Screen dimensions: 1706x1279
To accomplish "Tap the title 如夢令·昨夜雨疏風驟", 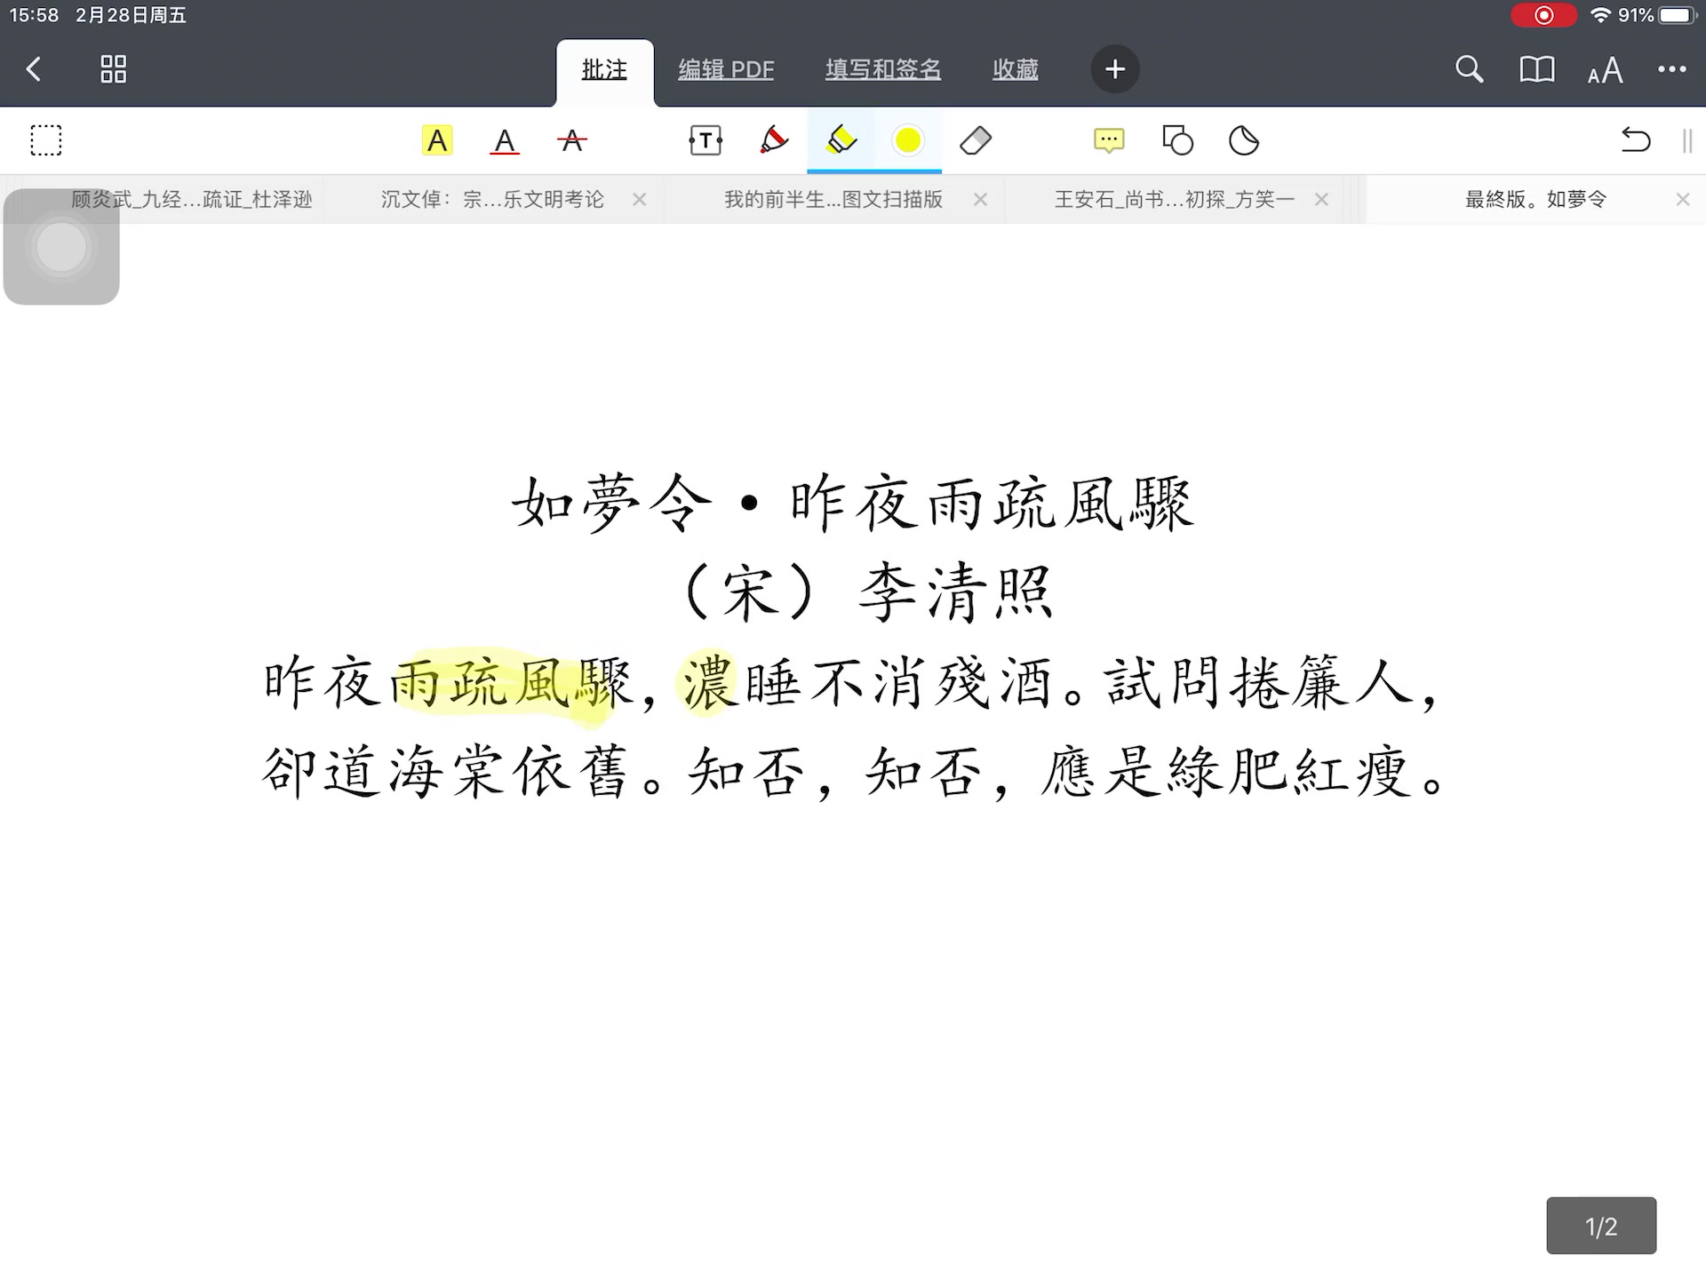I will click(852, 504).
